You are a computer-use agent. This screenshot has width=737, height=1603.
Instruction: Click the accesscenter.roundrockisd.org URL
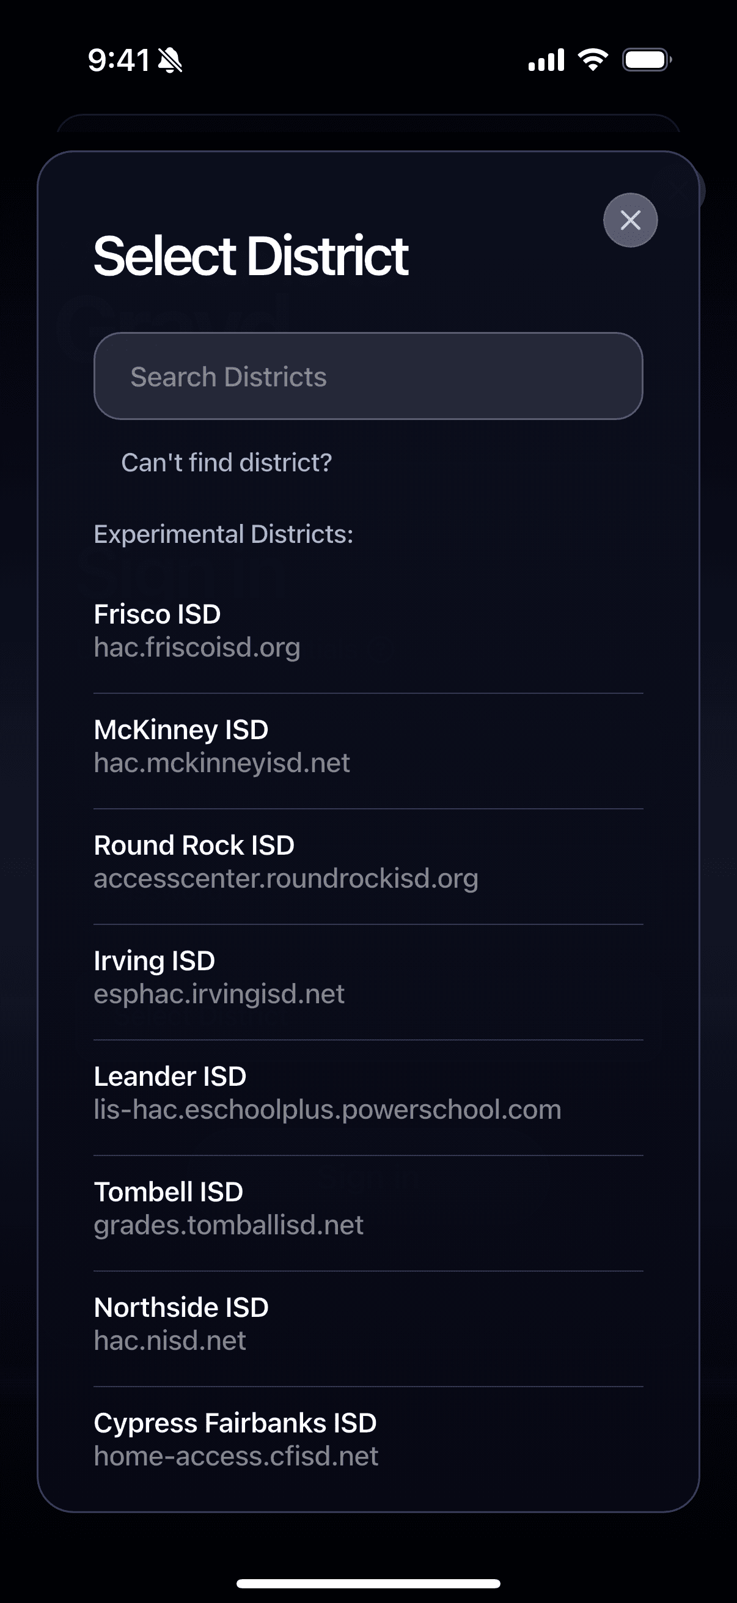[x=286, y=878]
